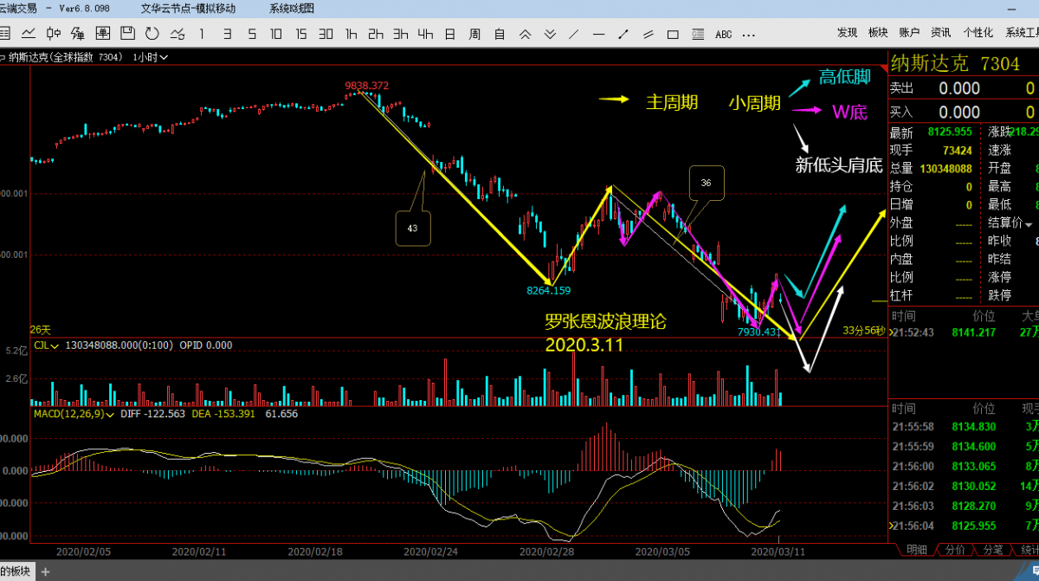This screenshot has height=581, width=1039.
Task: Click the 算 indicator formula icon
Action: pos(78,34)
